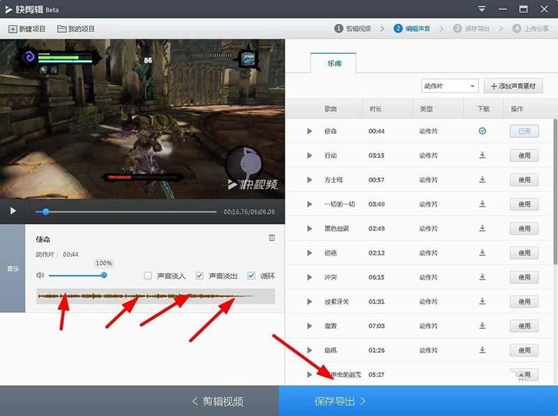The width and height of the screenshot is (558, 416).
Task: Delete the 使命 music clip via trash icon
Action: 272,238
